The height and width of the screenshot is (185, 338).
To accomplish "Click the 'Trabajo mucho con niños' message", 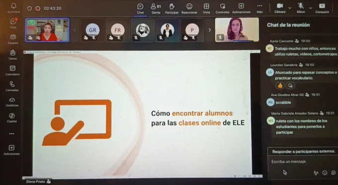I will click(x=306, y=51).
